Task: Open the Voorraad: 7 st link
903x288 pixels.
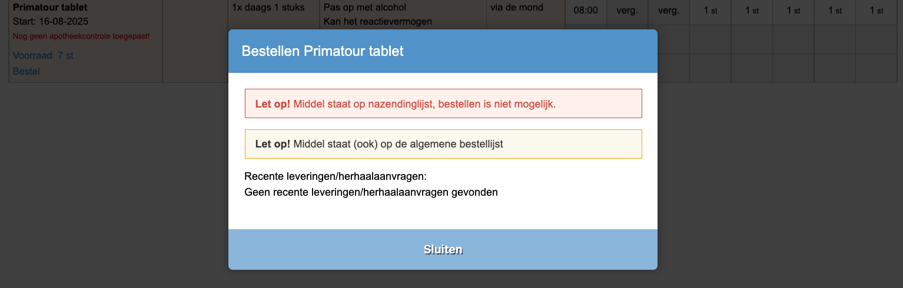Action: [x=43, y=55]
